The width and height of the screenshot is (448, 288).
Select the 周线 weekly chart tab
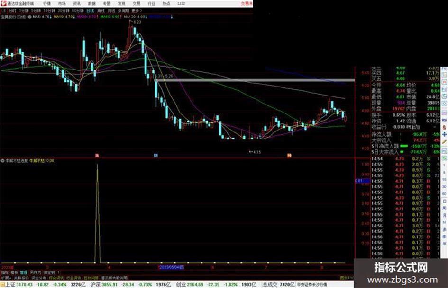(101, 11)
